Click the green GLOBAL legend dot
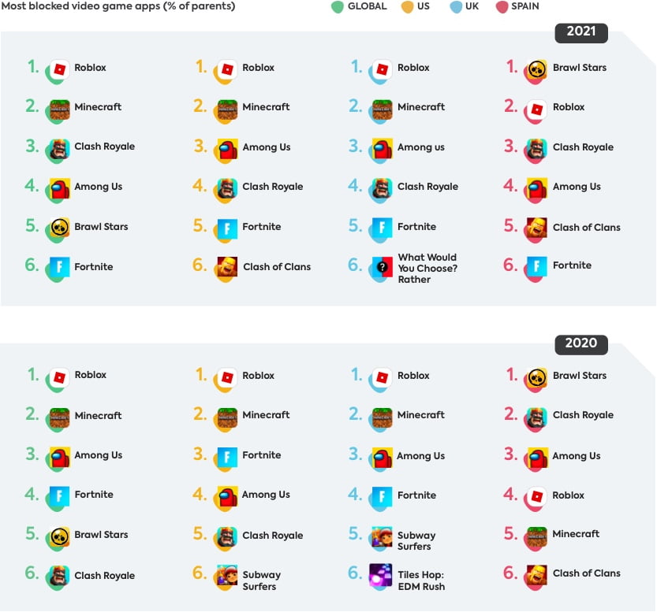The width and height of the screenshot is (657, 612). click(338, 7)
